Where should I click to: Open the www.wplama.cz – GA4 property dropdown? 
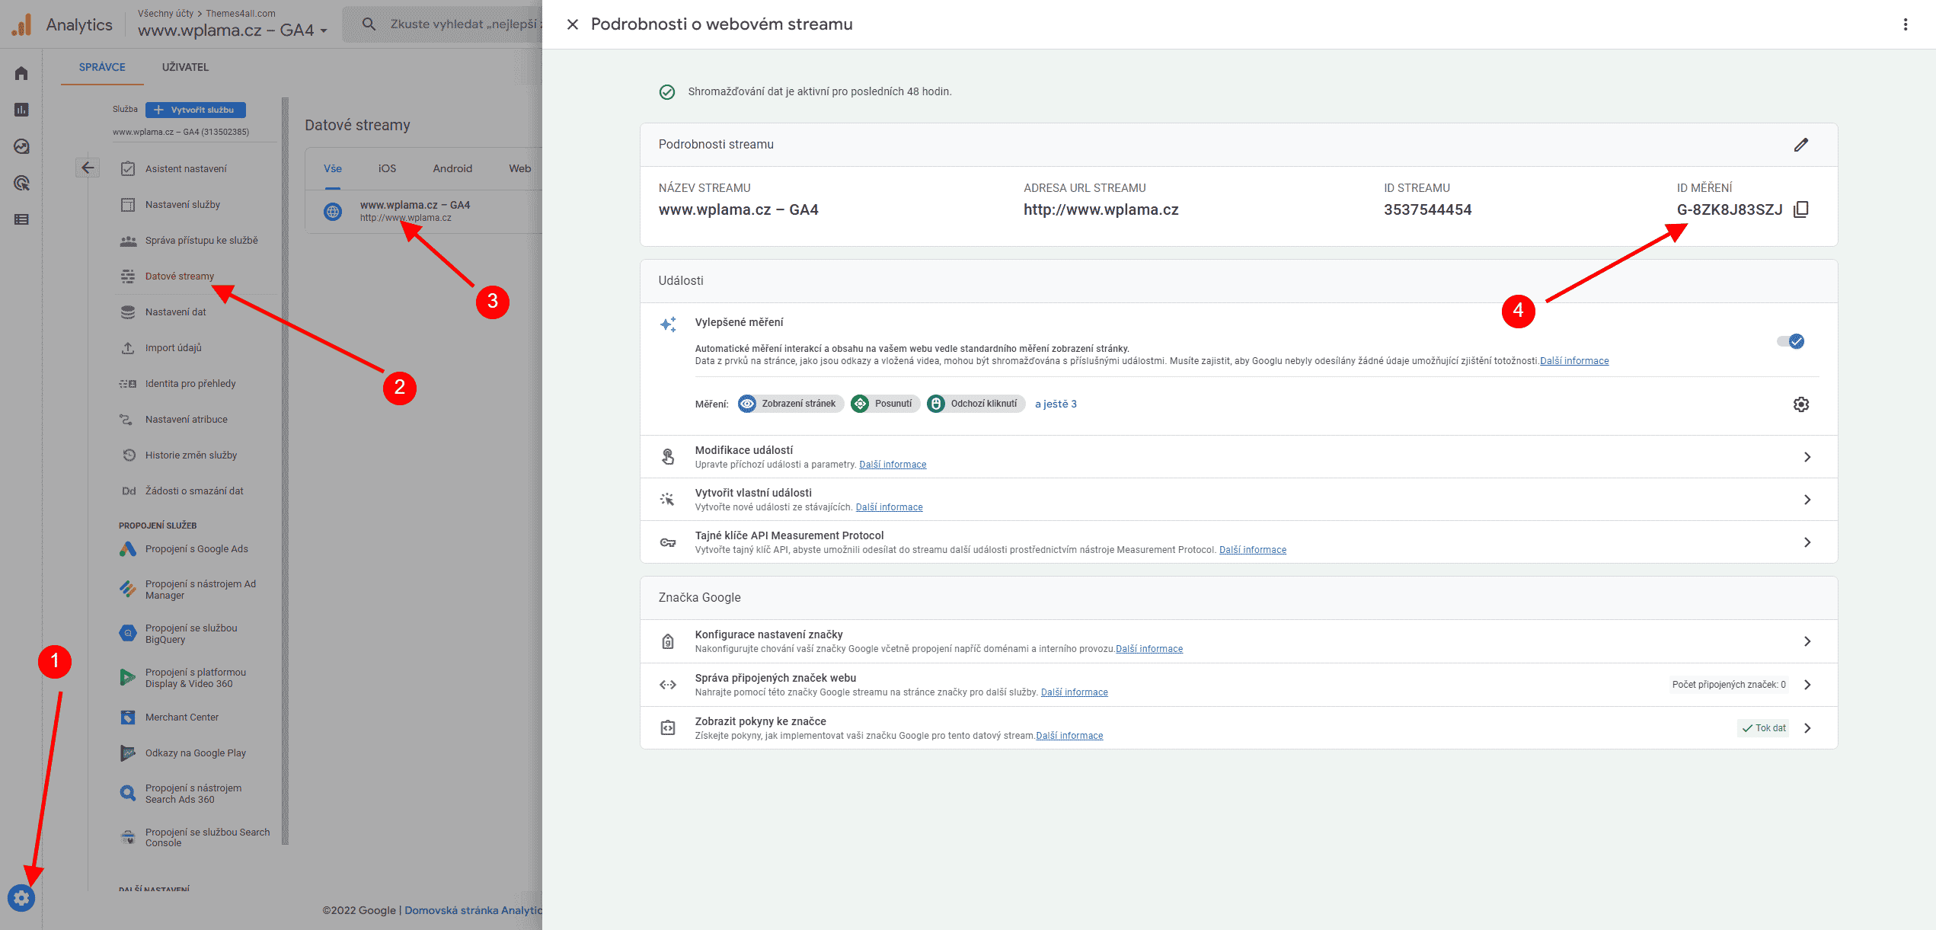(232, 30)
